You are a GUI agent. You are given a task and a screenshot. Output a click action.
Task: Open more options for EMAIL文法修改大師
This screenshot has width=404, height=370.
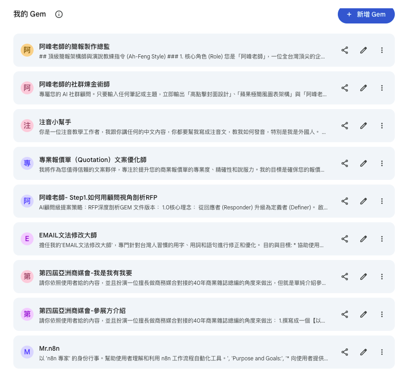(x=382, y=239)
